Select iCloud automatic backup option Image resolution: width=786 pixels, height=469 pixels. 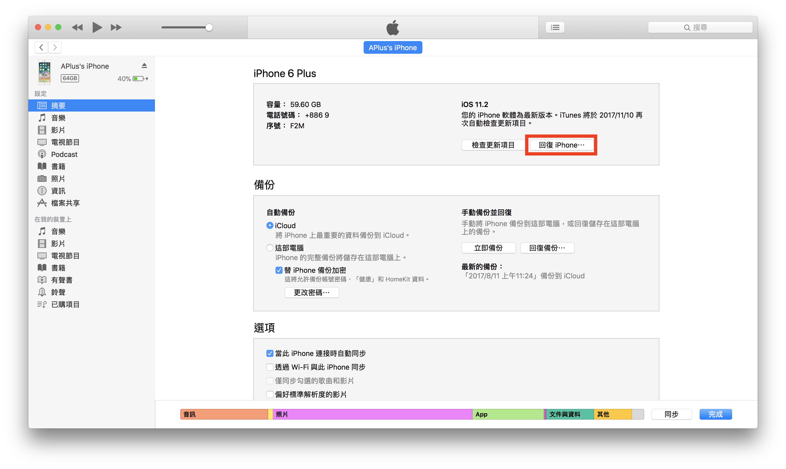(270, 225)
